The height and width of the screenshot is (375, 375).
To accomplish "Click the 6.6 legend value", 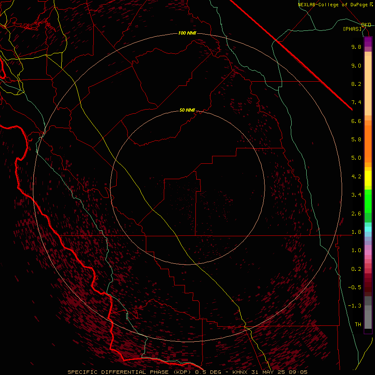I will point(356,121).
